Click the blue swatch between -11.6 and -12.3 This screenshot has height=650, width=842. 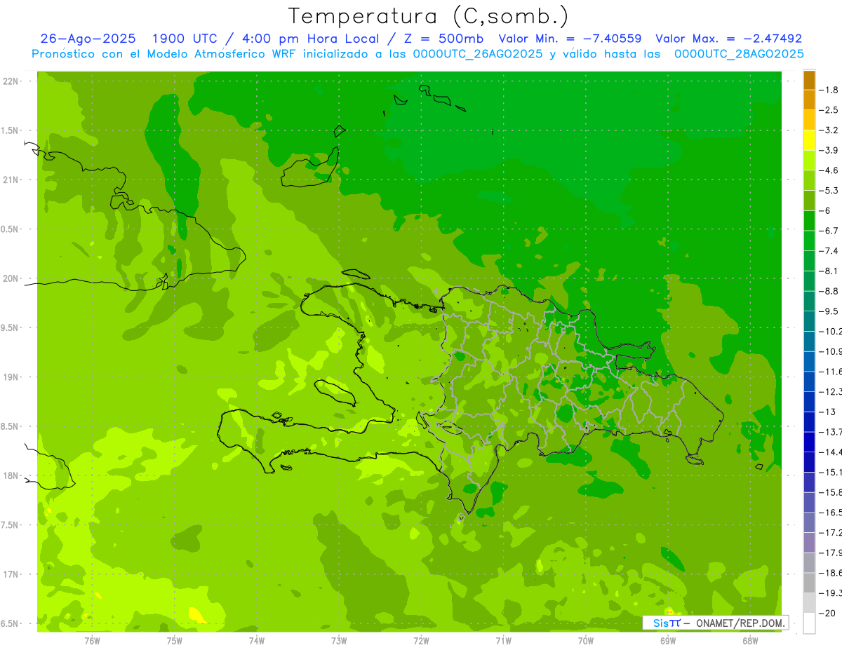(x=809, y=381)
